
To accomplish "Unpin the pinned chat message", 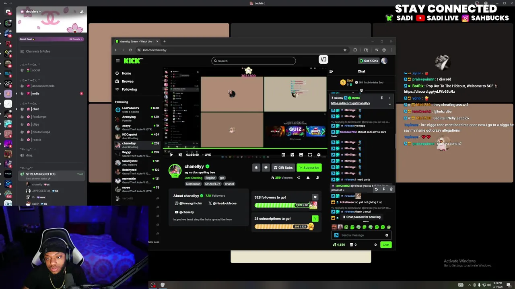I will pyautogui.click(x=382, y=98).
